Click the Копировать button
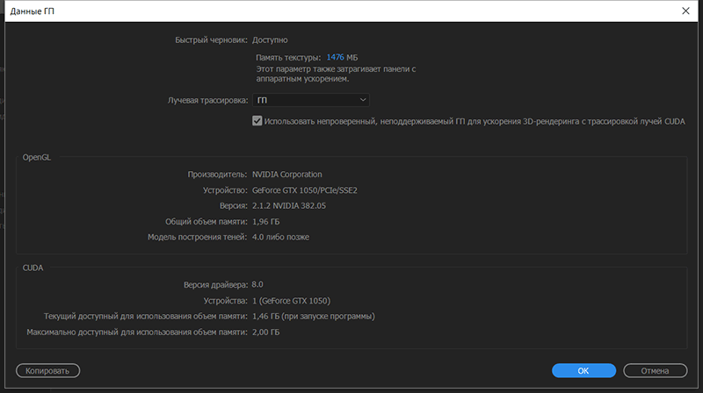This screenshot has width=703, height=393. [x=47, y=370]
